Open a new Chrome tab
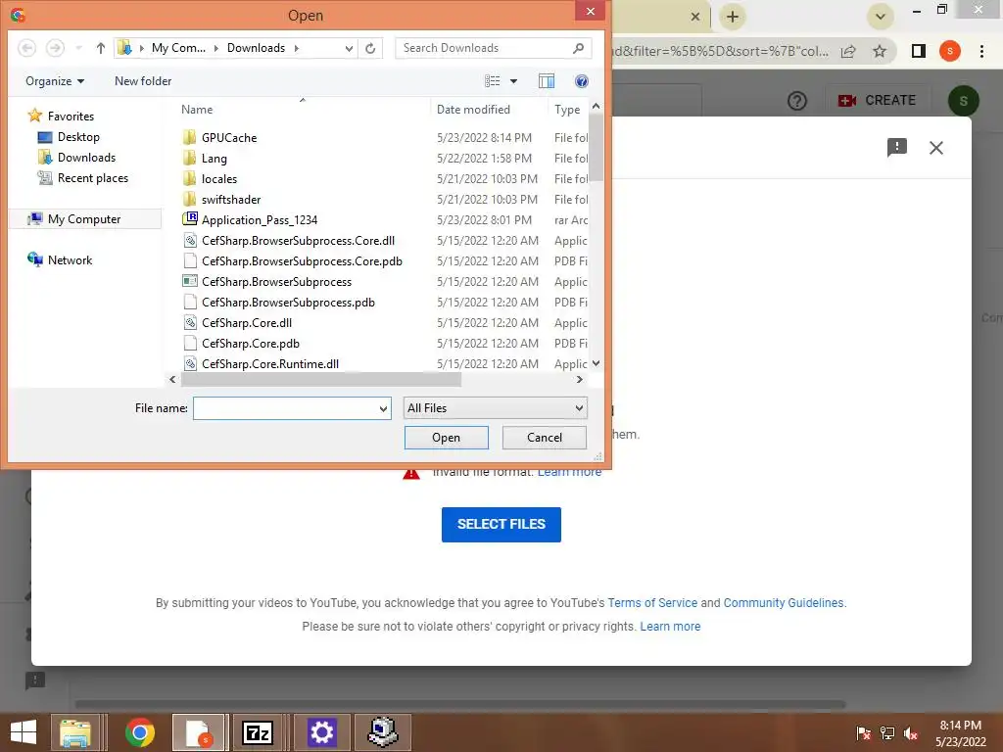 click(x=733, y=17)
